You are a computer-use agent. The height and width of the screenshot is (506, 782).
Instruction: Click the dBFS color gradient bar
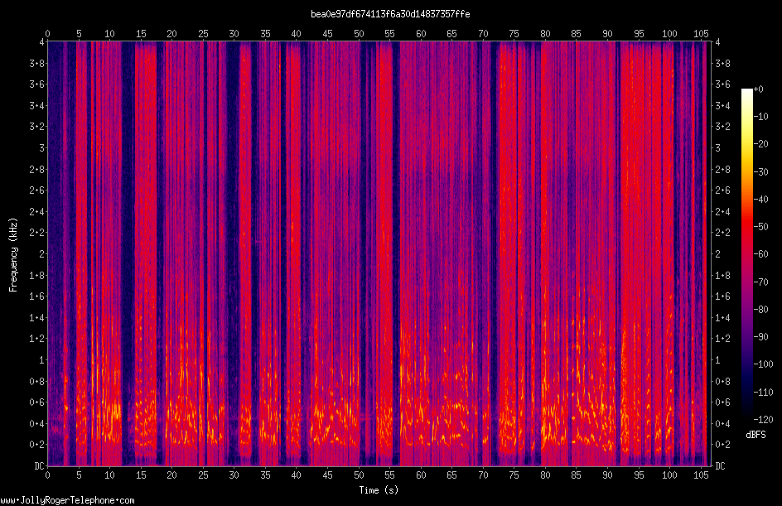(x=746, y=254)
